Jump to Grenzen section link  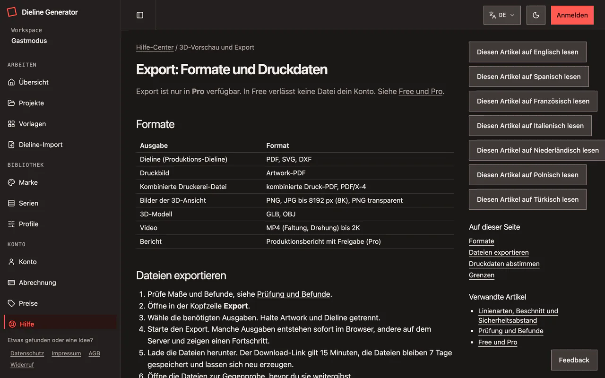click(482, 275)
